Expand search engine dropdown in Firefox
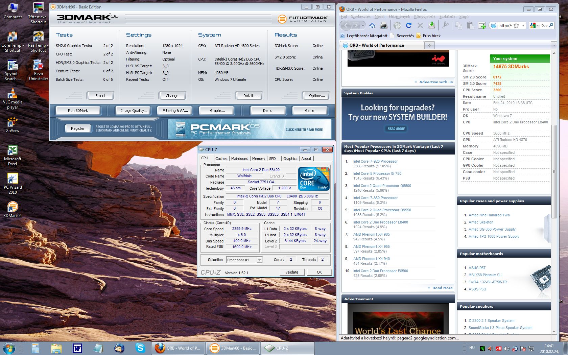Image resolution: width=568 pixels, height=355 pixels. coord(537,25)
